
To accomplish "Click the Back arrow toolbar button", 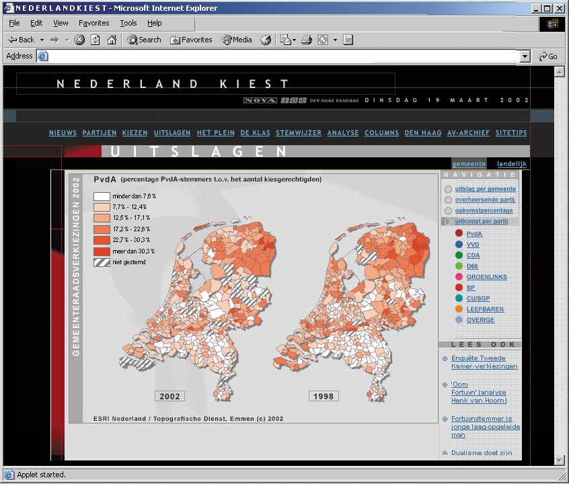I will pyautogui.click(x=21, y=40).
